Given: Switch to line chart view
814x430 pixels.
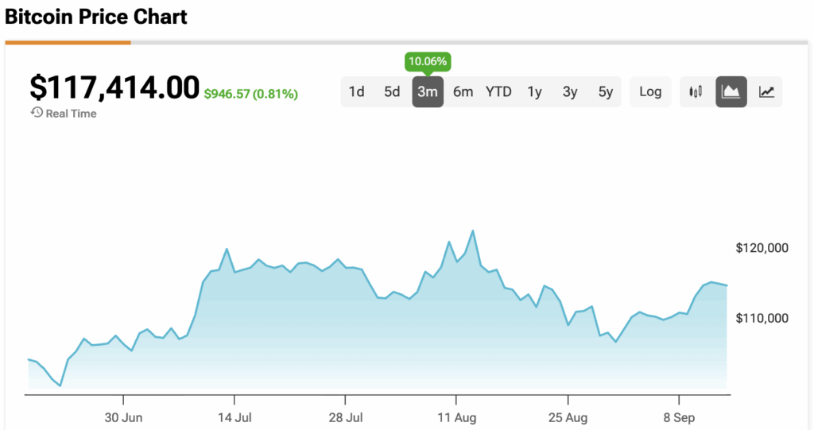Looking at the screenshot, I should pos(766,91).
